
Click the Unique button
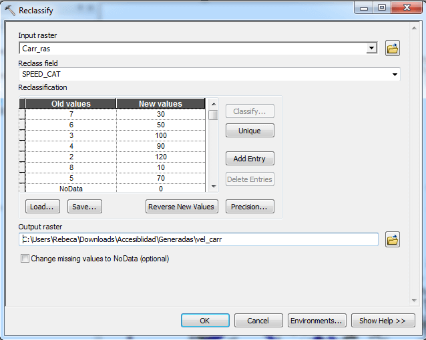click(x=250, y=131)
